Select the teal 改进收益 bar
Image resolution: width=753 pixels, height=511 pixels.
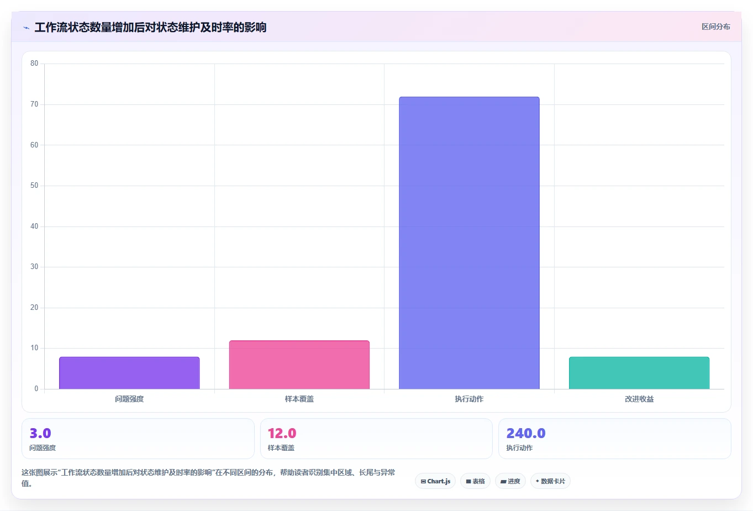point(639,373)
